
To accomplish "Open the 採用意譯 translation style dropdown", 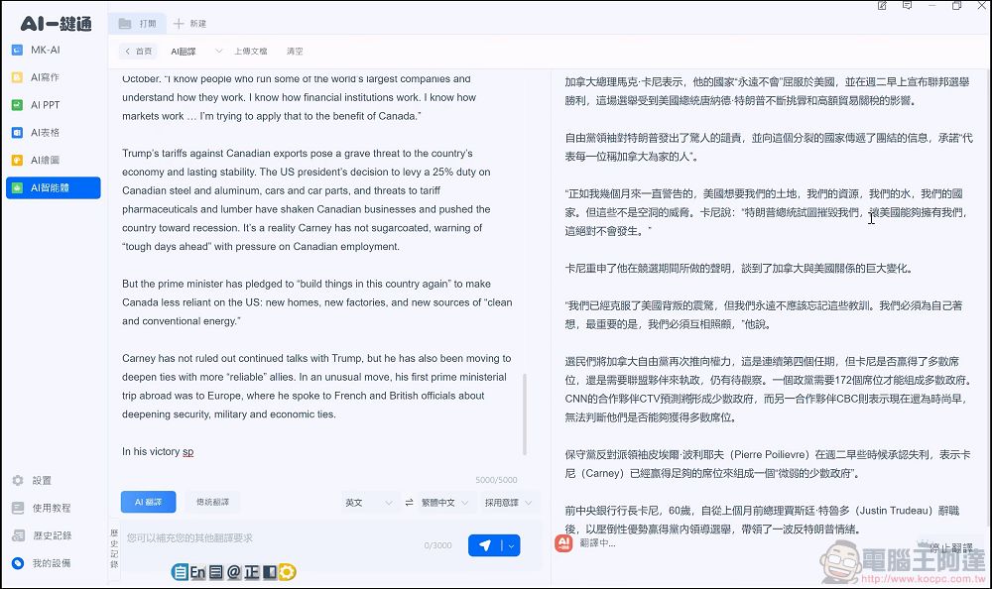I will pos(508,503).
